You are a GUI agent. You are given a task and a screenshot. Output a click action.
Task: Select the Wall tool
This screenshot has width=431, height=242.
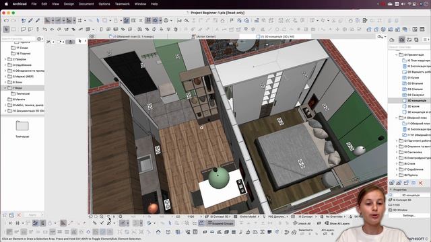24,29
